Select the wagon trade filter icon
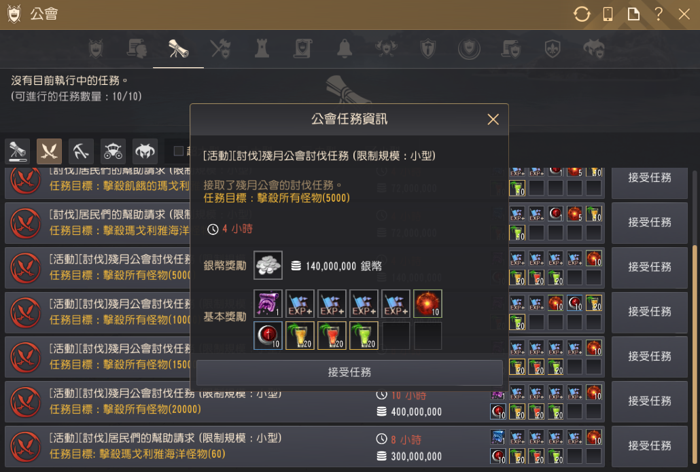700x472 pixels. (x=113, y=151)
